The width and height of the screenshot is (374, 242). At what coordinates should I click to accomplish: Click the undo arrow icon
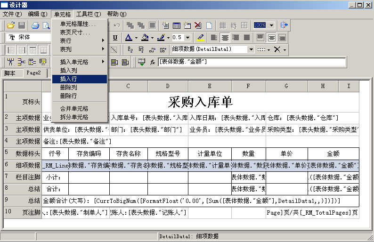(117, 25)
